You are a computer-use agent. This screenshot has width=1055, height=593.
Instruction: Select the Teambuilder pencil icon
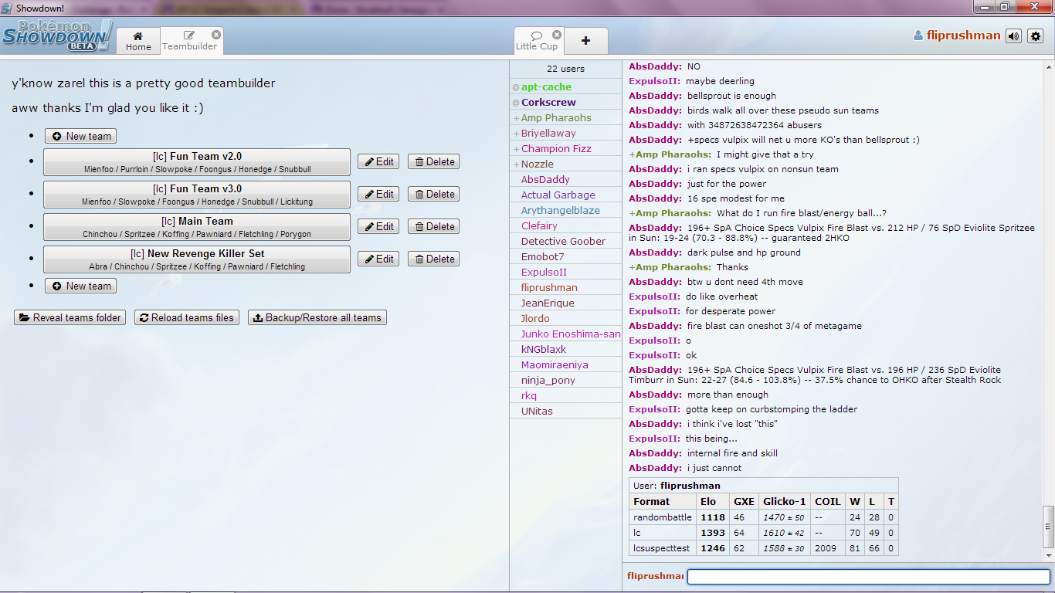(188, 35)
